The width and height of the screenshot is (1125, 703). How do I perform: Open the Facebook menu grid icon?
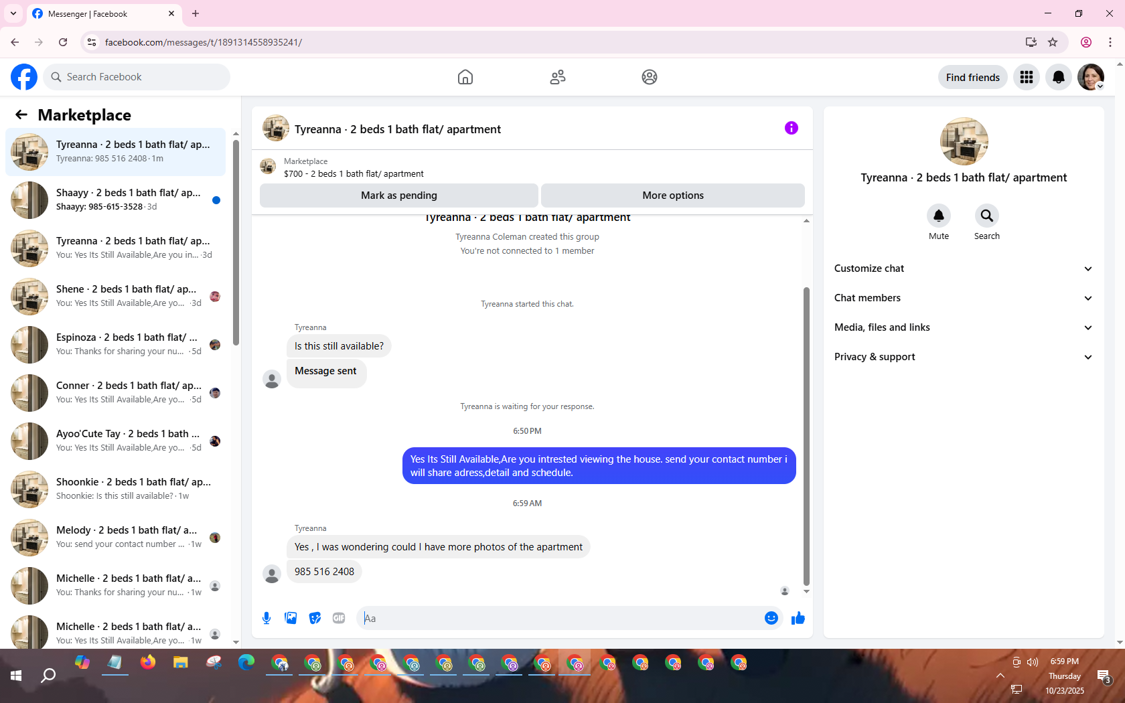tap(1027, 78)
